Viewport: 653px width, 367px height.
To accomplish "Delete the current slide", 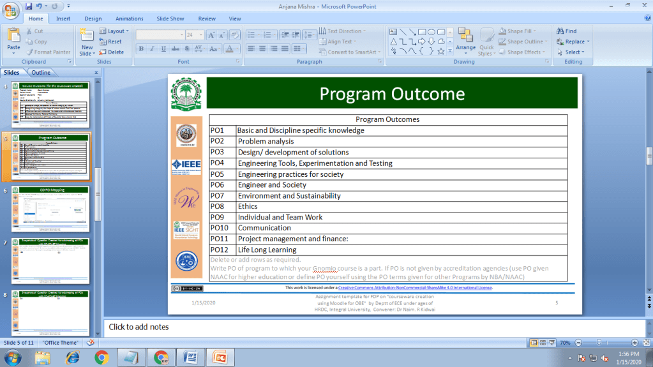I will 111,52.
